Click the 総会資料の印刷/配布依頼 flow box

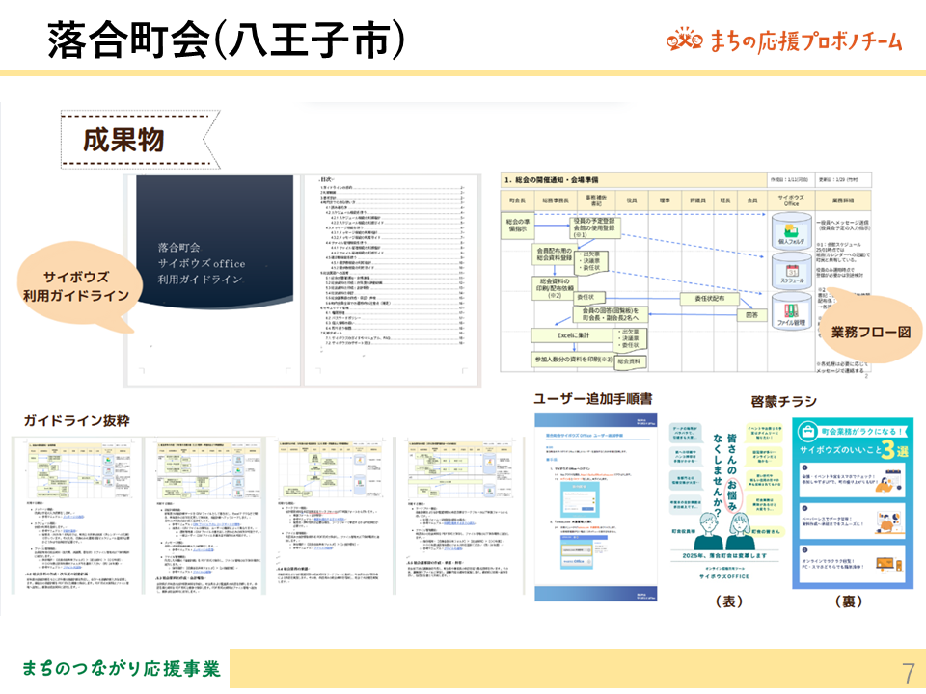(x=554, y=288)
